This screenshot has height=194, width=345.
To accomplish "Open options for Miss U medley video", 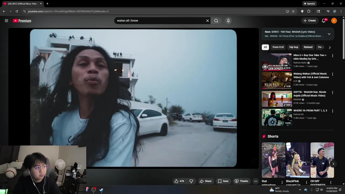I will pos(332,56).
